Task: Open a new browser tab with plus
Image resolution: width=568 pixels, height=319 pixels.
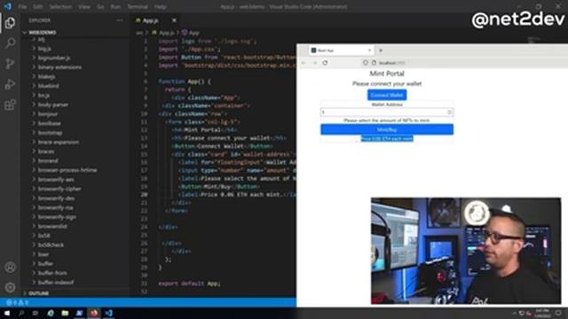Action: (x=381, y=51)
